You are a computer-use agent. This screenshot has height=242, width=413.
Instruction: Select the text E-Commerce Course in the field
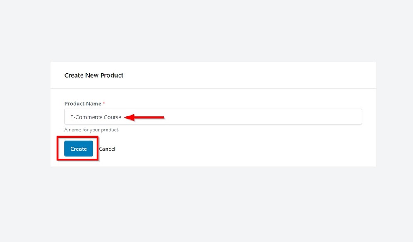coord(96,117)
